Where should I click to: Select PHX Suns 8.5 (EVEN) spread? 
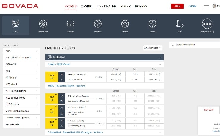[116, 121]
